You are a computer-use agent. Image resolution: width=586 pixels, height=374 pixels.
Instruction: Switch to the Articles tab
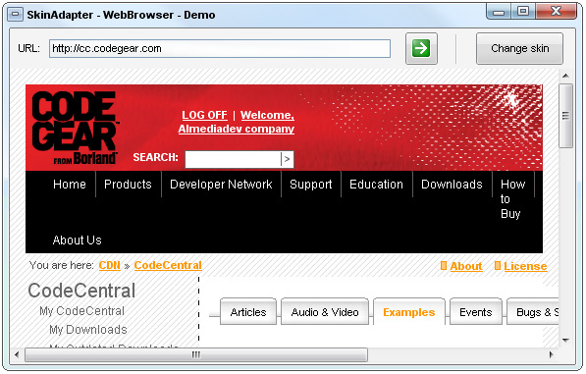(248, 311)
